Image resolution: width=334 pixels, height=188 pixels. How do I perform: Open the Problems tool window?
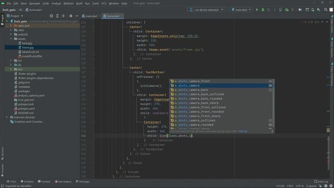pos(27,182)
